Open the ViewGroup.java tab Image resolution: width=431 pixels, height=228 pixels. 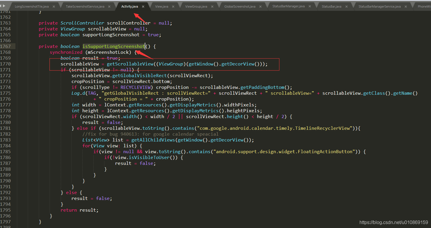click(x=196, y=6)
